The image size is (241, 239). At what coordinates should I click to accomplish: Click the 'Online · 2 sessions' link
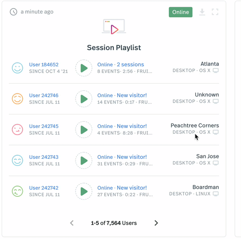(121, 65)
